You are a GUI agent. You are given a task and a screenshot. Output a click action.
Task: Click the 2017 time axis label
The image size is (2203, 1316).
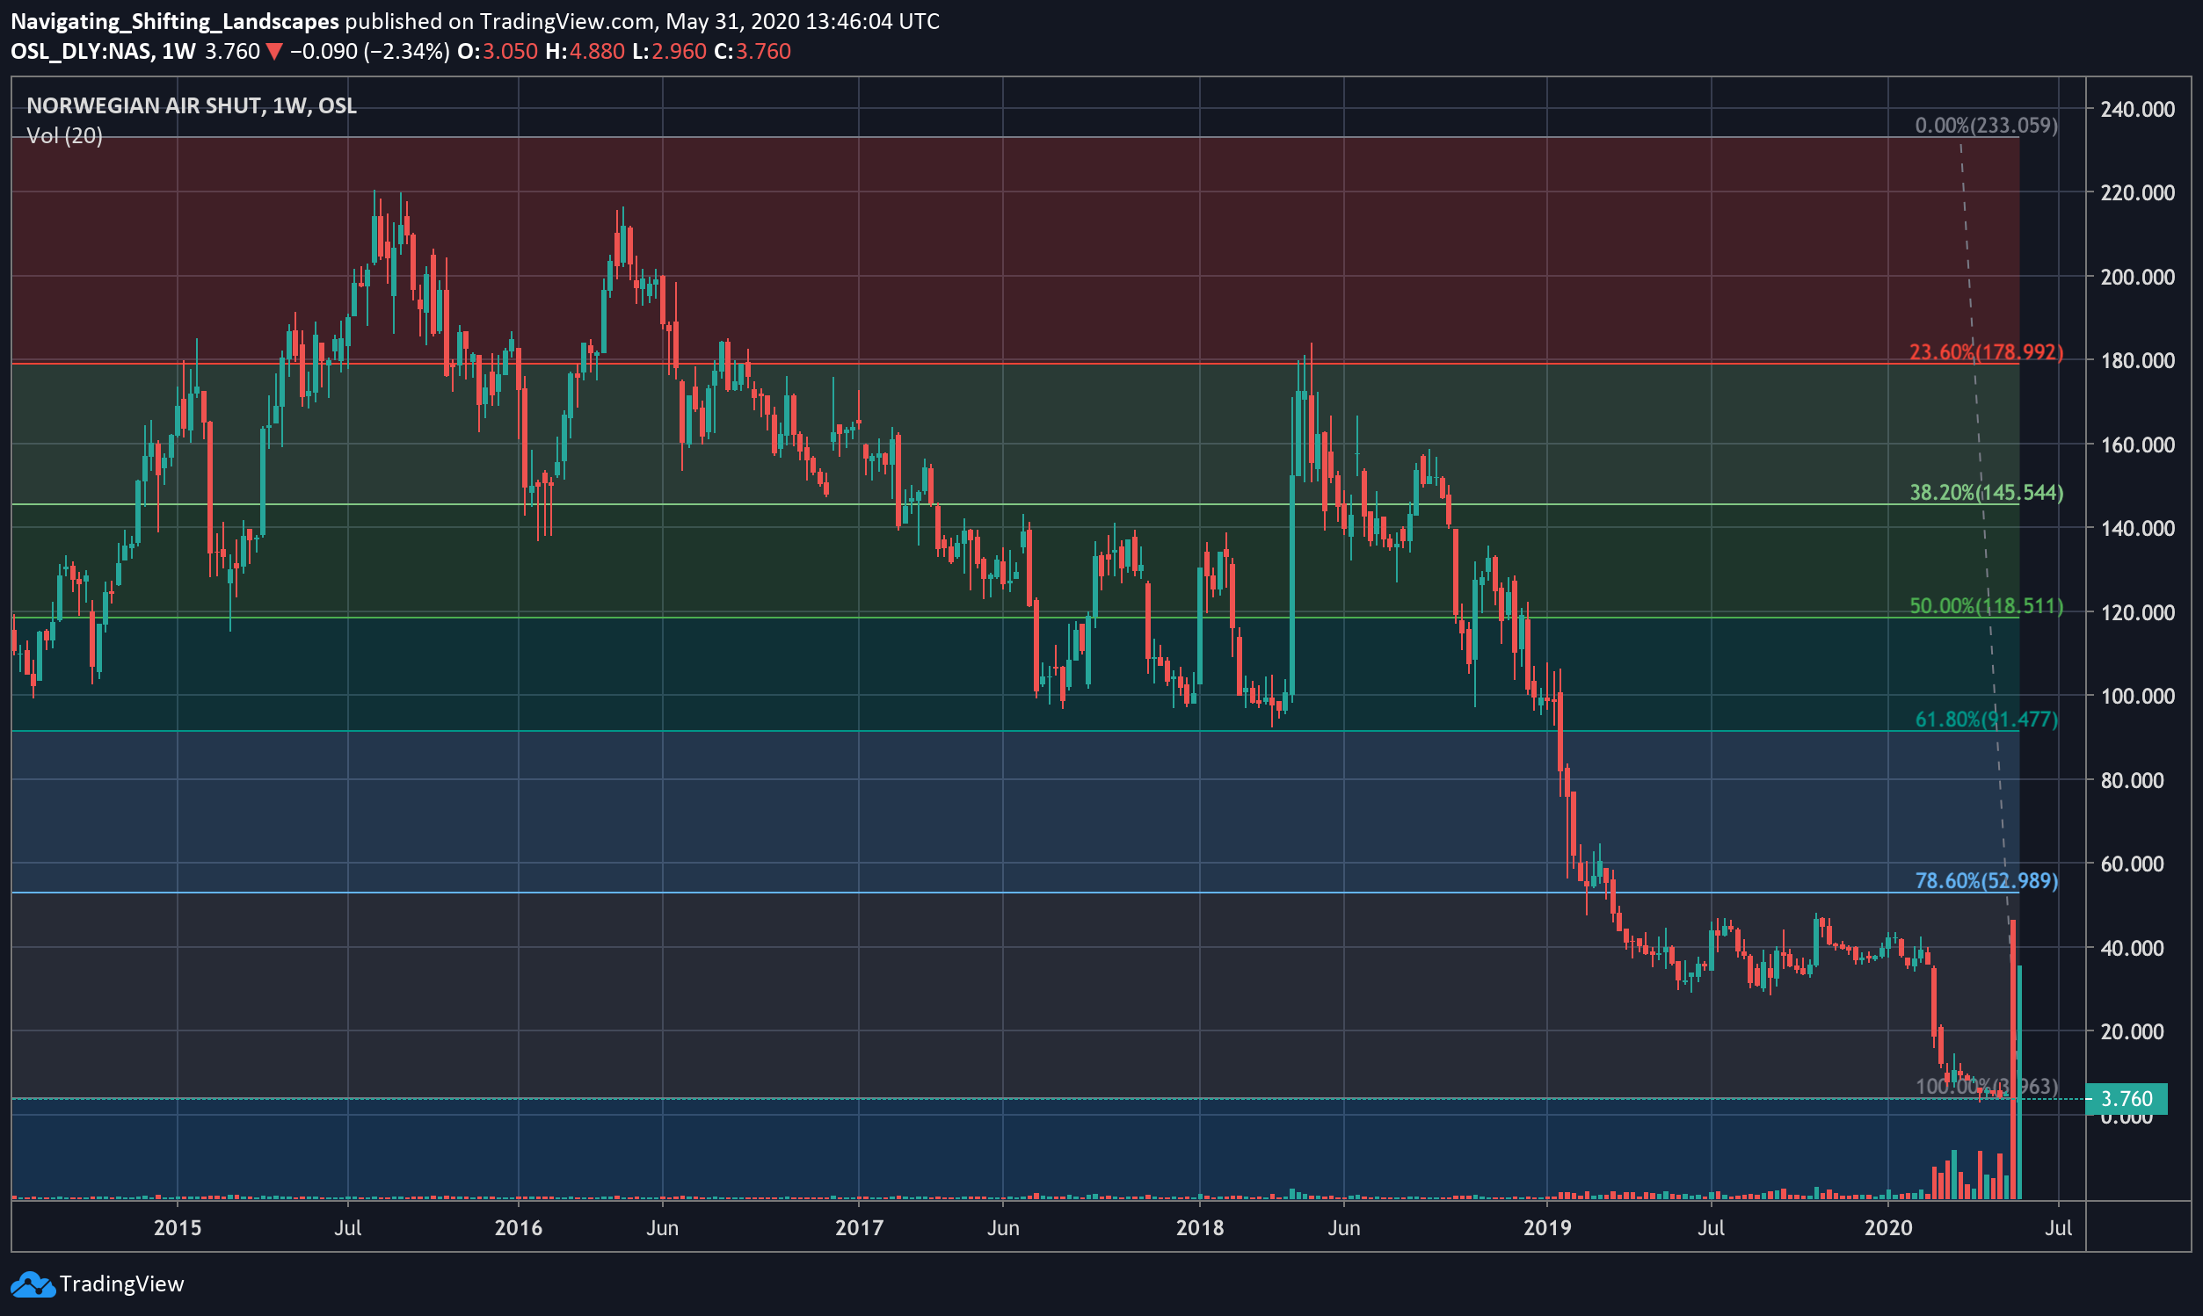[859, 1227]
